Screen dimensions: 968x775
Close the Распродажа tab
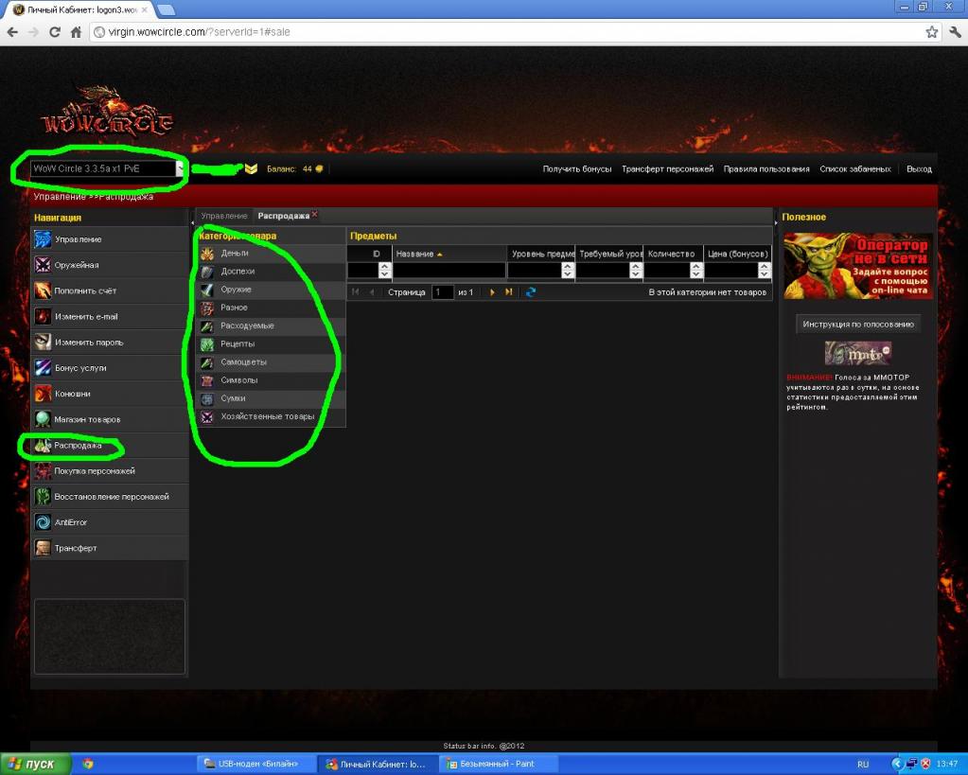[314, 214]
